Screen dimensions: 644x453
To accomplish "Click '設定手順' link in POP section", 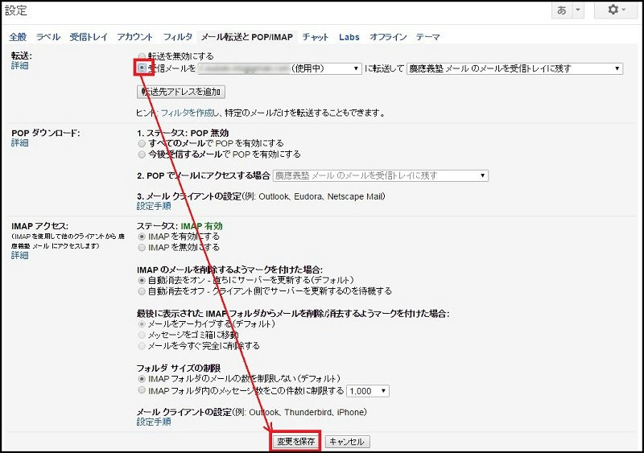I will 153,206.
